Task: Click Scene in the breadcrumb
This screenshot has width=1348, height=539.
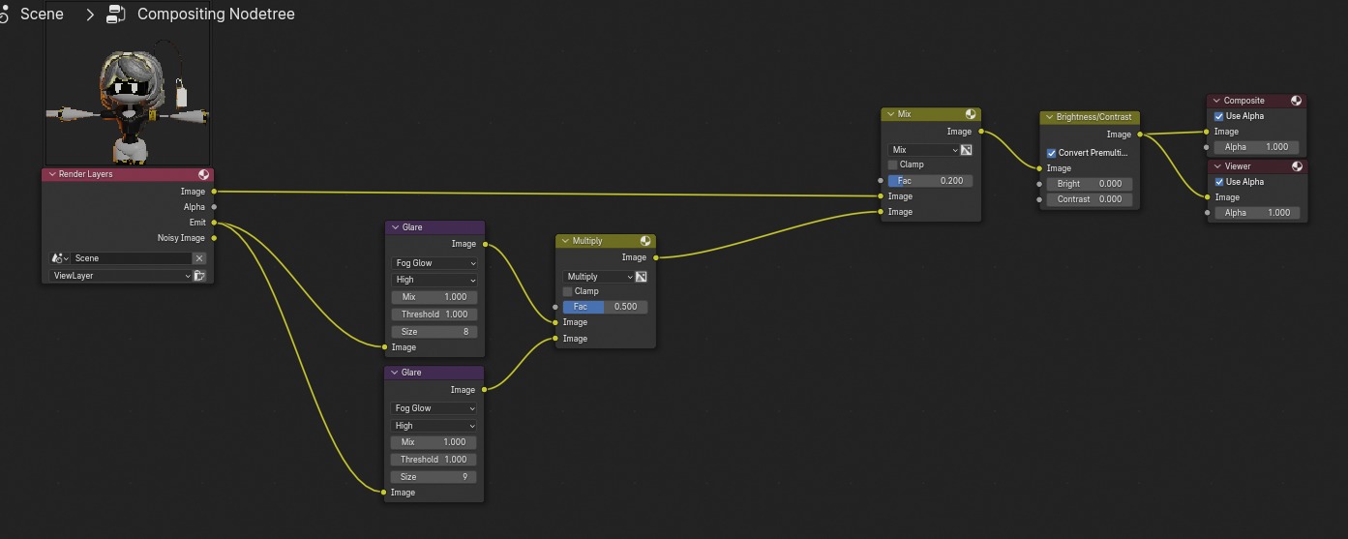Action: click(x=42, y=14)
